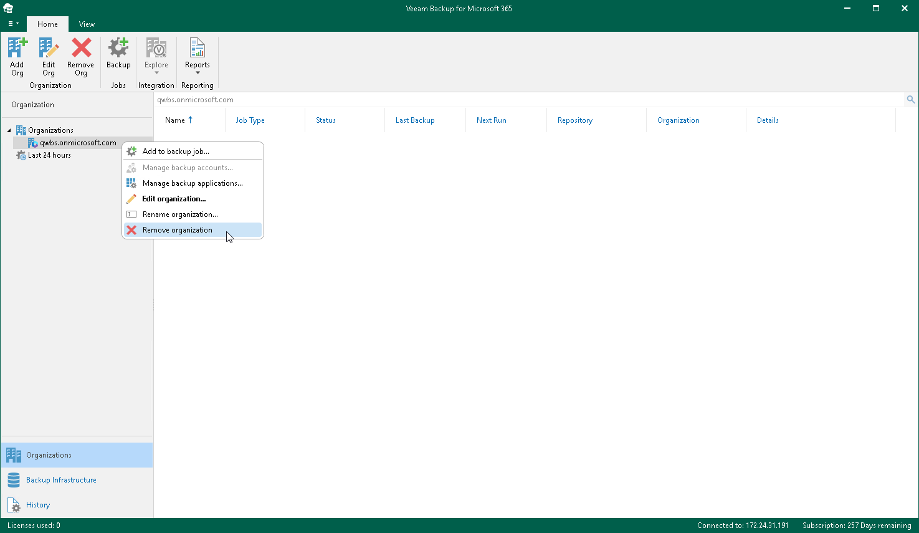Screen dimensions: 919x533
Task: Click the Last 24 hours clock icon
Action: point(21,155)
